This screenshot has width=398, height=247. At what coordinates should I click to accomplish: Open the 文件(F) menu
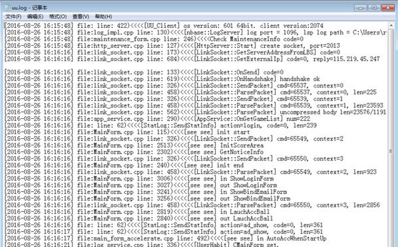(x=13, y=17)
